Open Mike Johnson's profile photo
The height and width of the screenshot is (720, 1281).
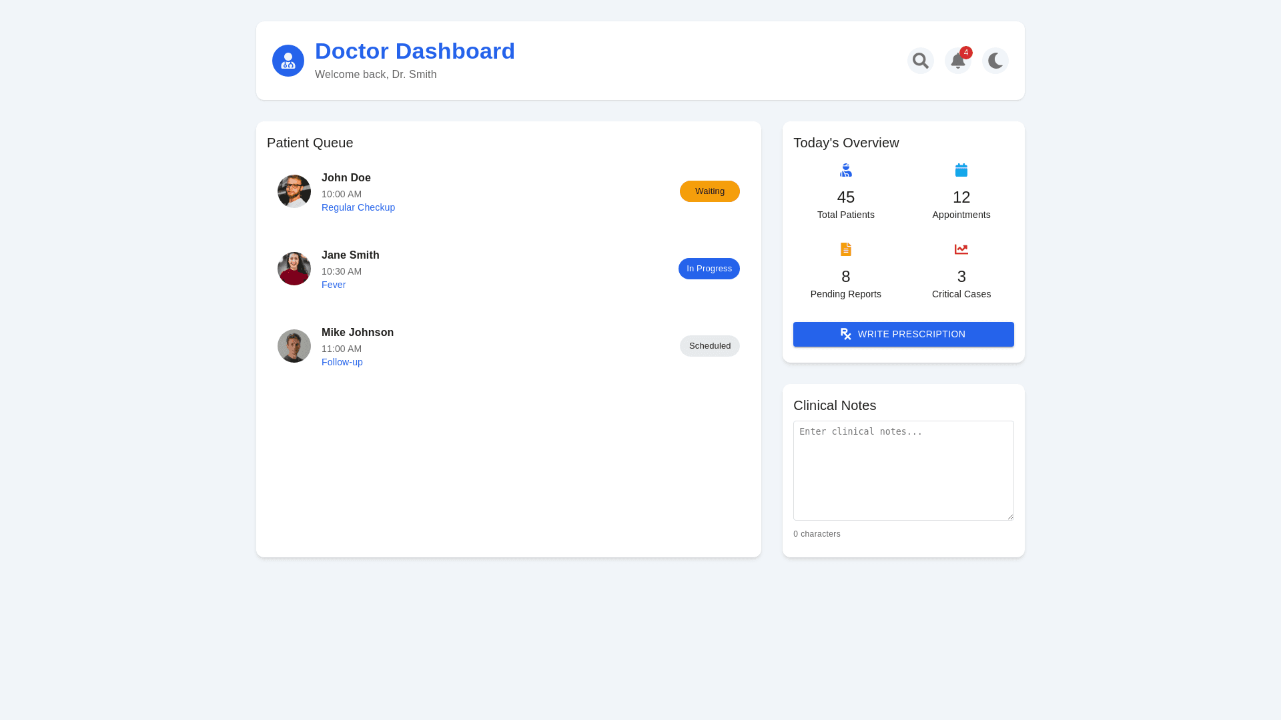(294, 346)
